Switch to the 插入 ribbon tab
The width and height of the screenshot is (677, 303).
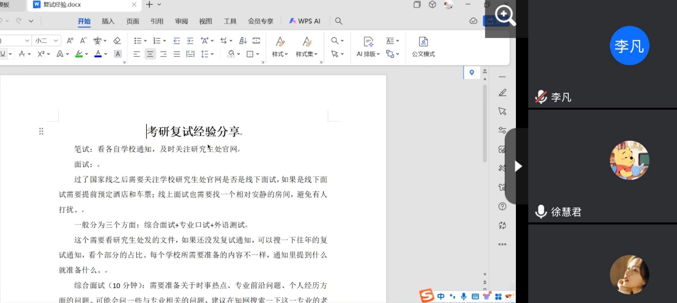pyautogui.click(x=108, y=21)
